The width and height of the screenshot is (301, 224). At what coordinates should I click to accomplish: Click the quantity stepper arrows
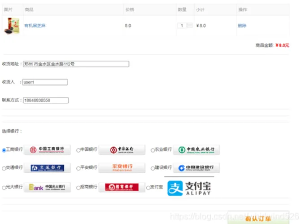189,26
